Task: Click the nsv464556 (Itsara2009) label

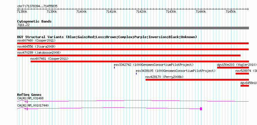Action: click(x=36, y=46)
